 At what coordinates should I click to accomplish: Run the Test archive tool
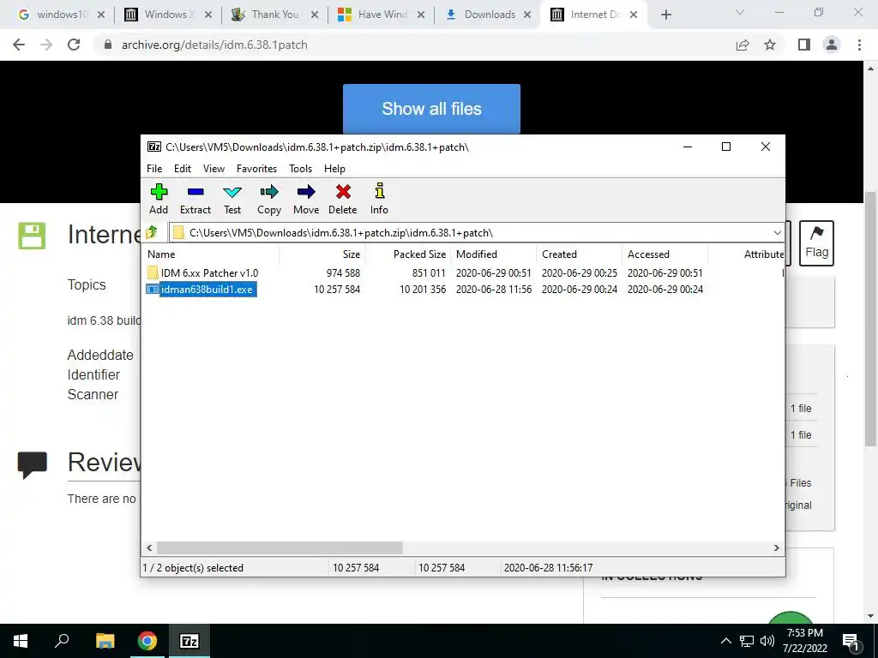coord(232,199)
